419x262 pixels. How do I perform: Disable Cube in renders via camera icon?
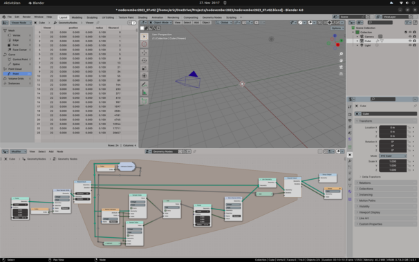click(x=414, y=41)
